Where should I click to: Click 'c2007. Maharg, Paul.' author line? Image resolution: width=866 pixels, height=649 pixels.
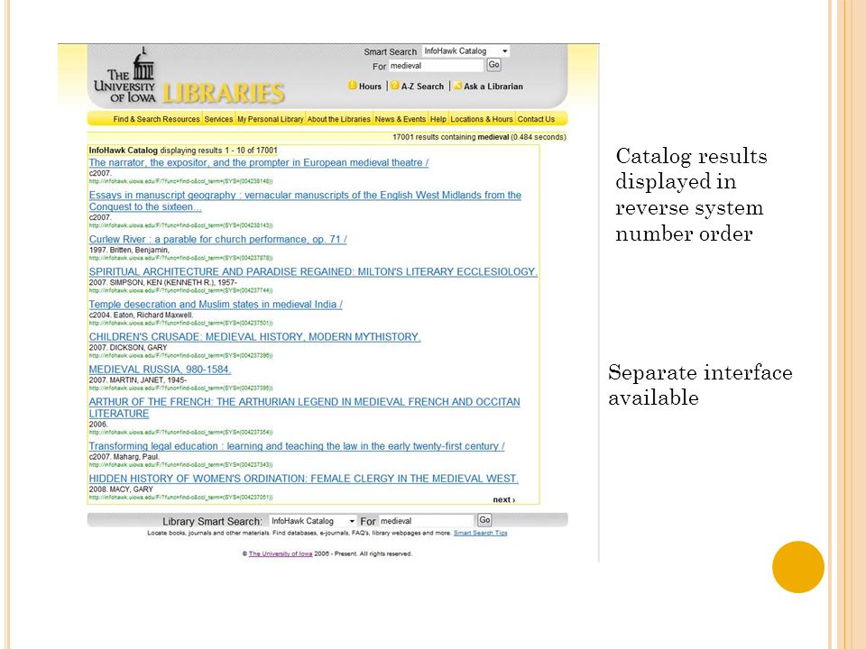124,457
